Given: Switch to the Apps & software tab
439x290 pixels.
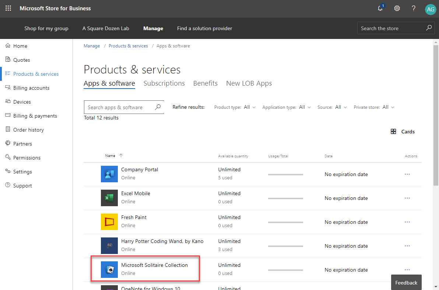Looking at the screenshot, I should click(109, 83).
